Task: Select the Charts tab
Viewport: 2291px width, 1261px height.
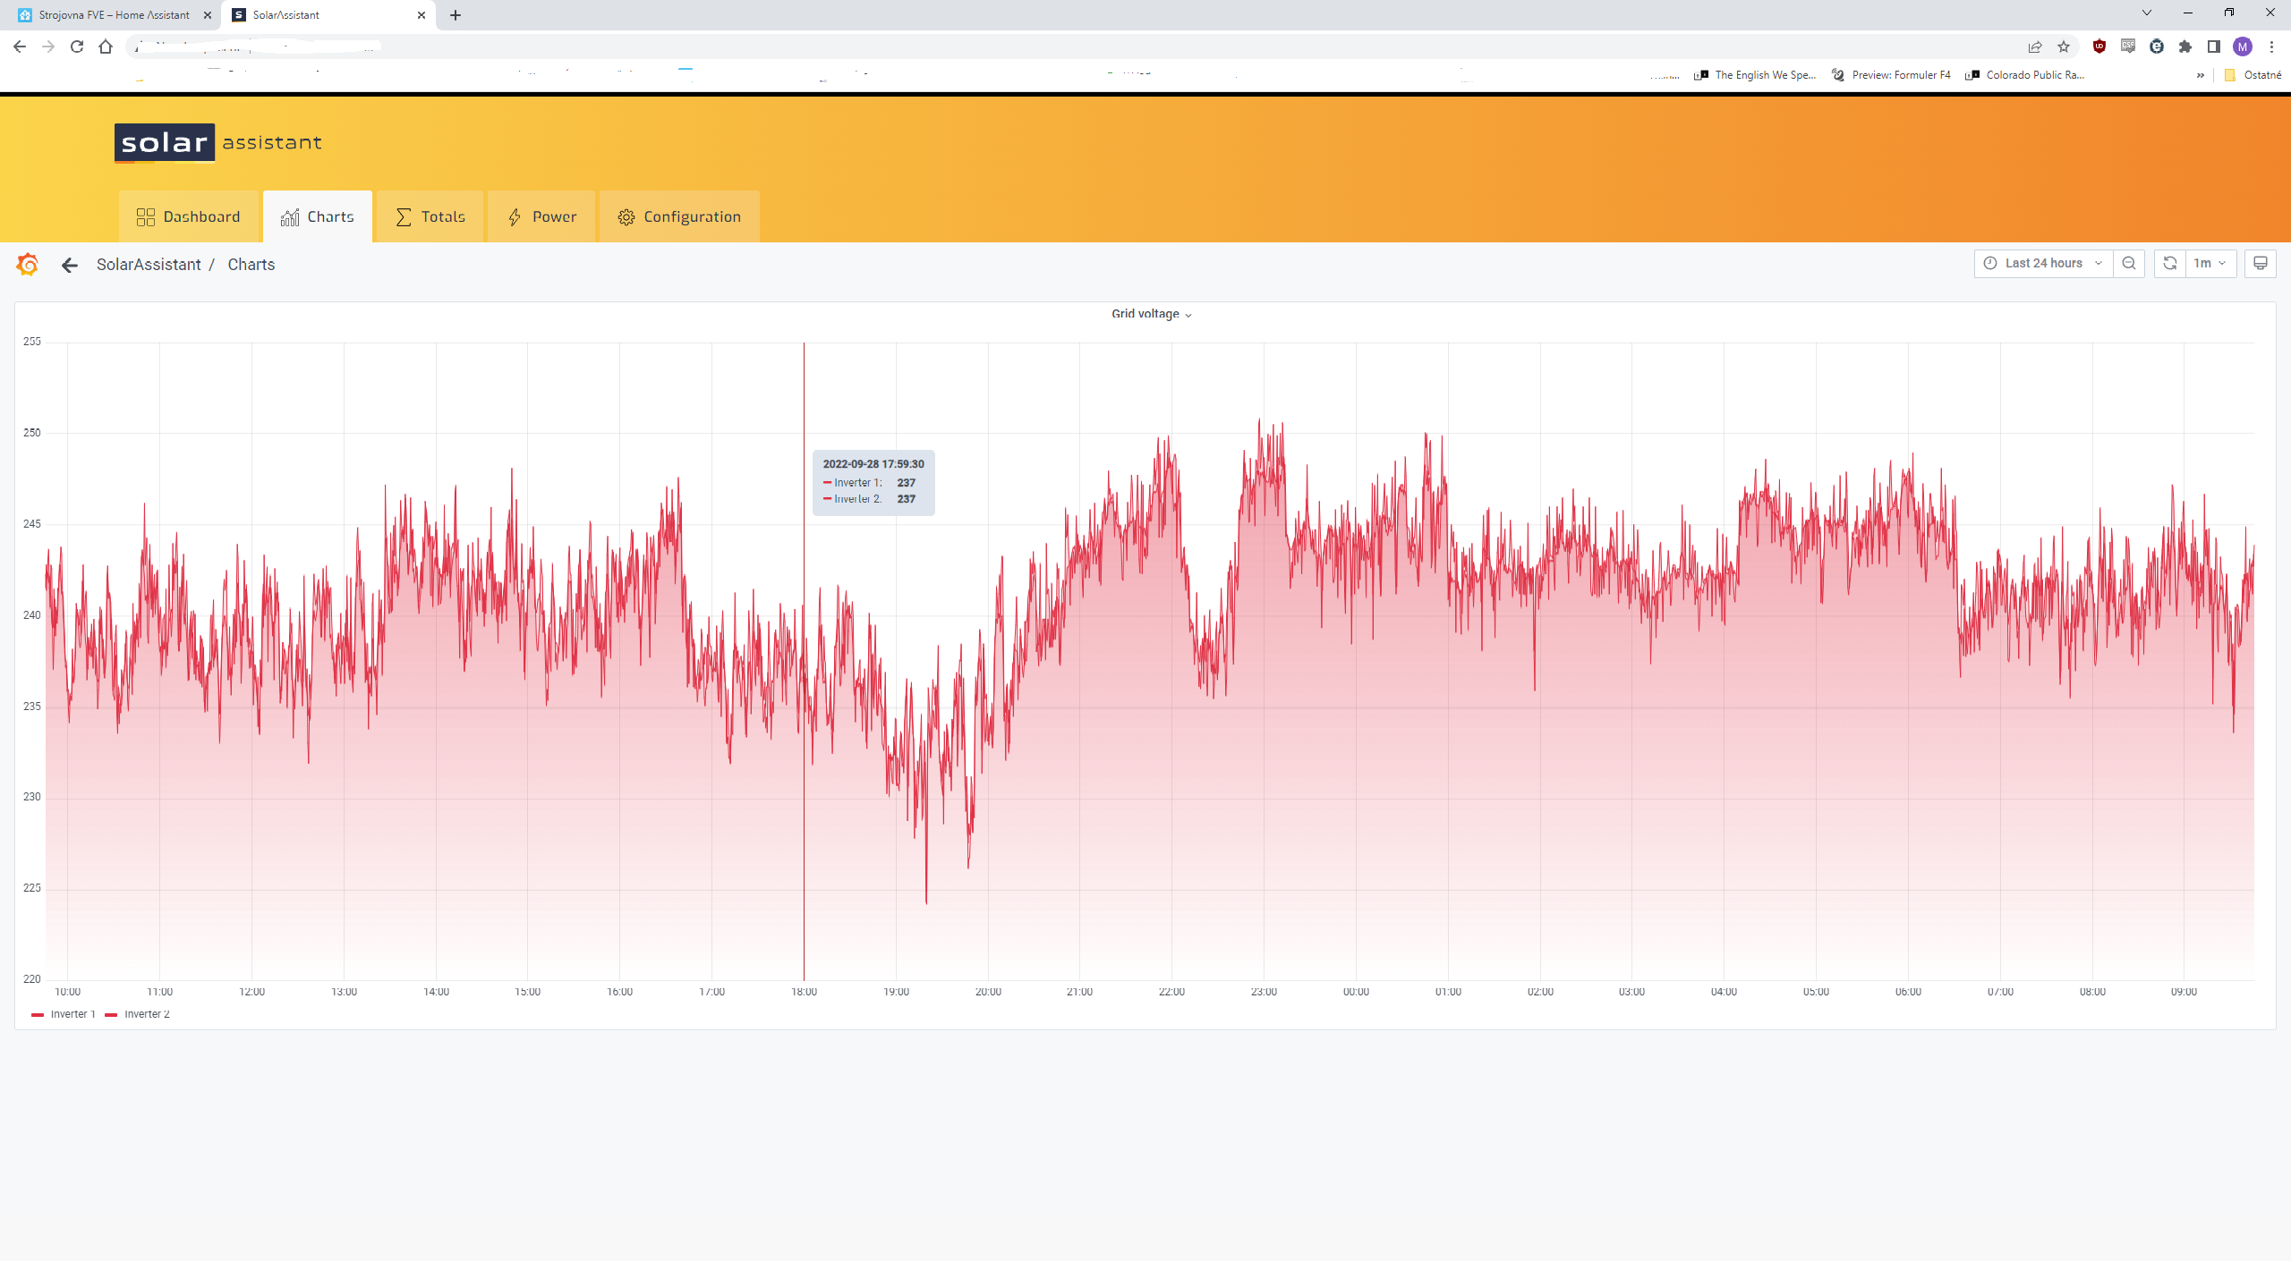Action: click(318, 216)
